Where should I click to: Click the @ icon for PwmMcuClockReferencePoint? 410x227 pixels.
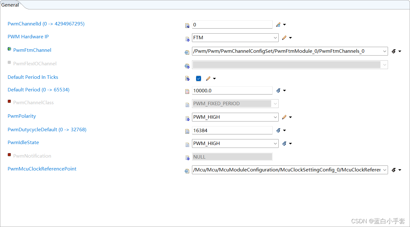click(x=187, y=171)
